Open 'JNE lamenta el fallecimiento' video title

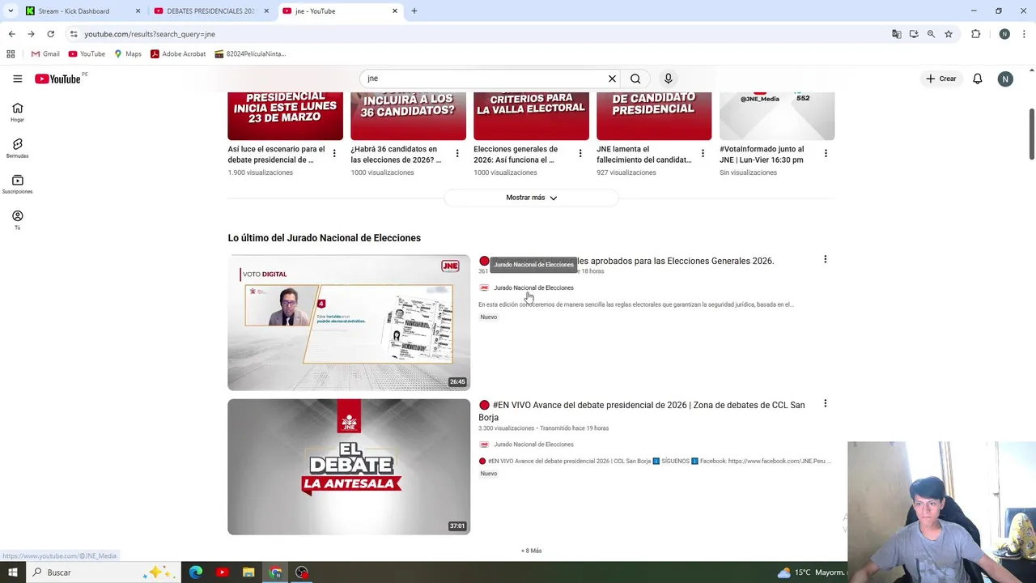click(644, 154)
